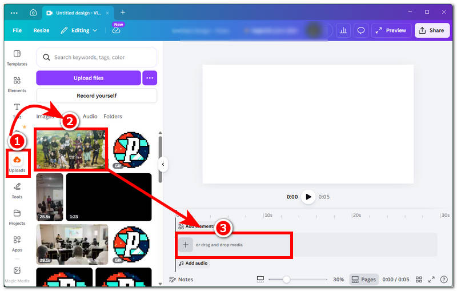This screenshot has width=457, height=291.
Task: Open the Uploads panel in sidebar
Action: [17, 163]
